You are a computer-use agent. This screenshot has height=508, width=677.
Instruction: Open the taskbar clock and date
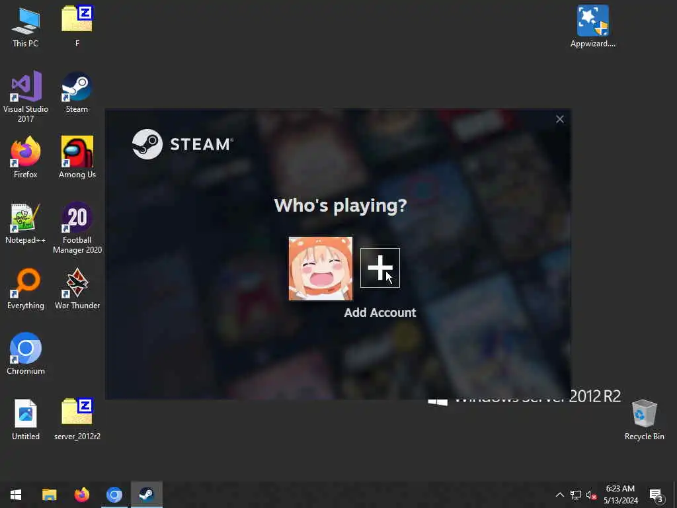[x=620, y=495]
